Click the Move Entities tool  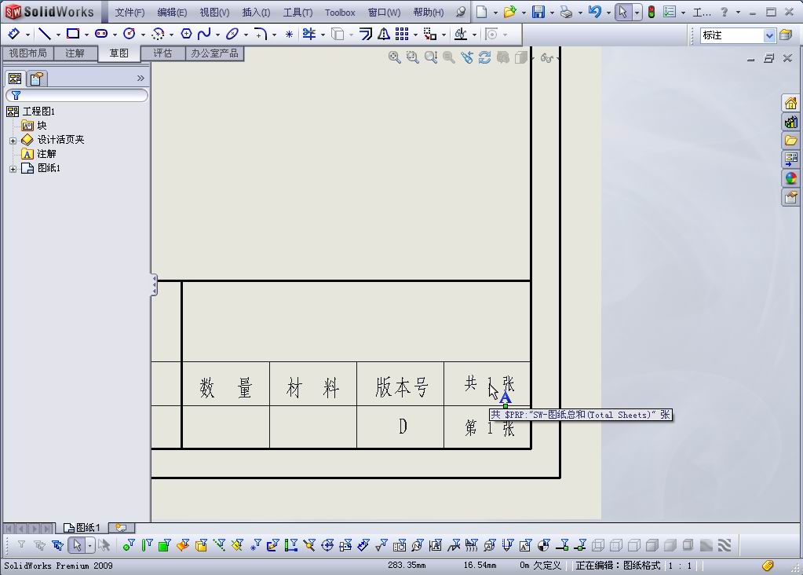(x=430, y=34)
